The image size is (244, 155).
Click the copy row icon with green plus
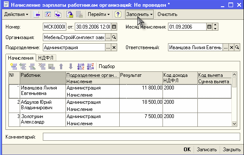[23, 66]
